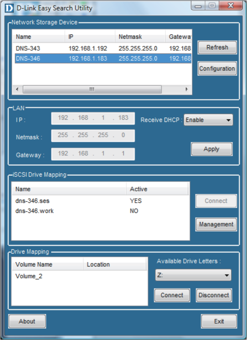Click the 192.168.1.192 IP cell
The height and width of the screenshot is (340, 247).
(88, 48)
